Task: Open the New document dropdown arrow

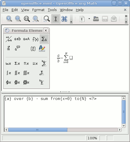Action: (89, 19)
